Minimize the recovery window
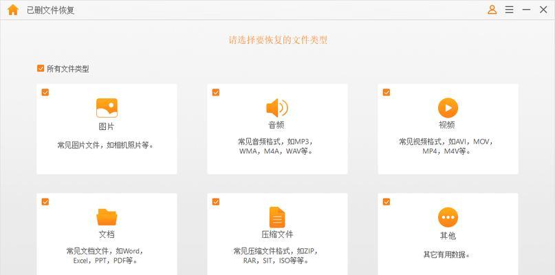This screenshot has width=555, height=275. tap(526, 10)
